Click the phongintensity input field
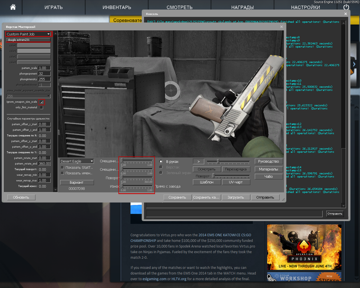 44,79
